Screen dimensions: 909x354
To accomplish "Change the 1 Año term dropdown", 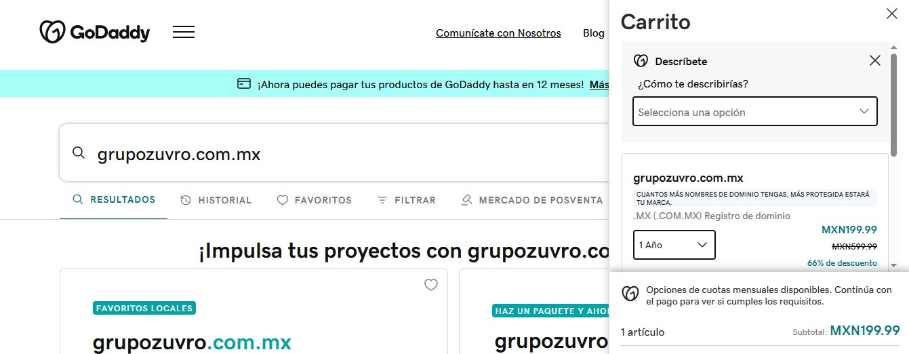I will tap(674, 245).
